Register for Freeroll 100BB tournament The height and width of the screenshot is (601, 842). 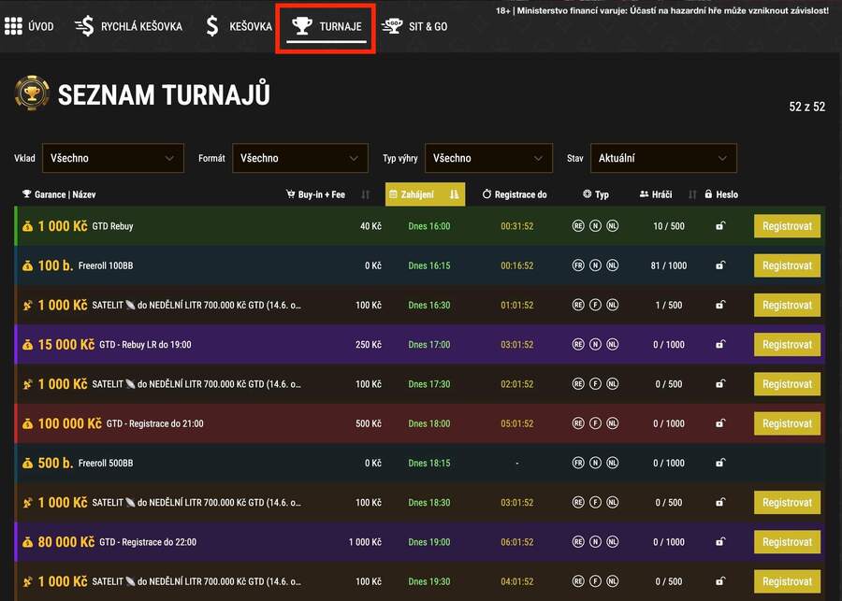tap(787, 265)
